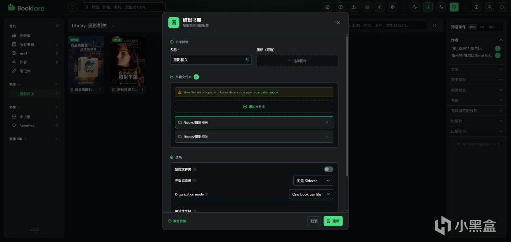Select the NOT filter mode
This screenshot has height=242, width=511.
click(x=492, y=27)
